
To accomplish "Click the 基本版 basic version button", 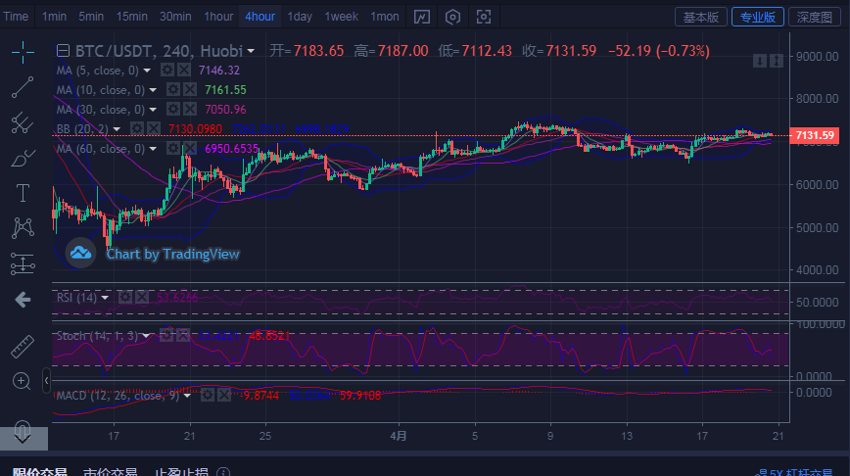I will [x=700, y=17].
